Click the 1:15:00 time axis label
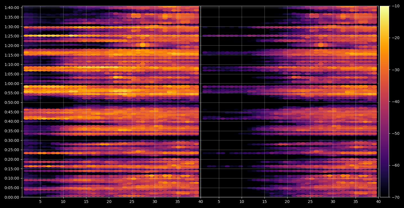The height and width of the screenshot is (208, 404). [x=12, y=55]
